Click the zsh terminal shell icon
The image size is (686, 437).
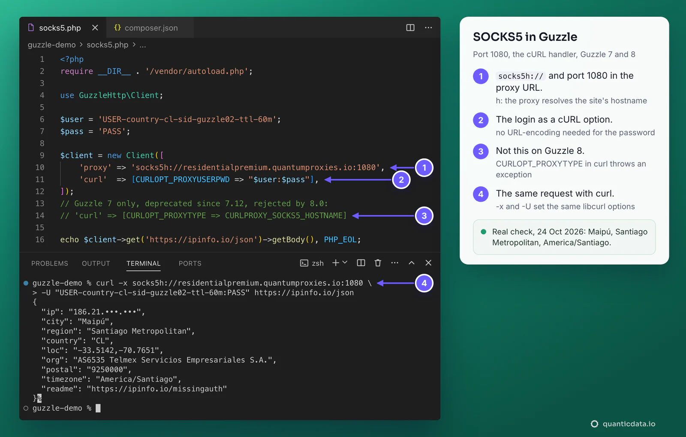pos(304,263)
